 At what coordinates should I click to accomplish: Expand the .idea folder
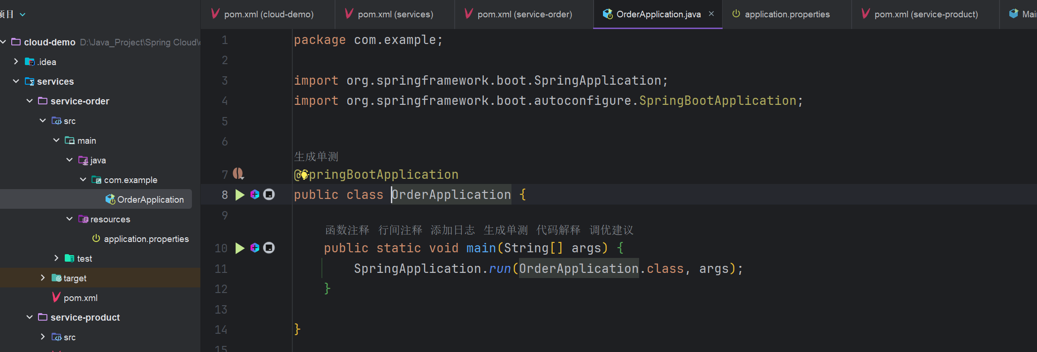click(16, 62)
